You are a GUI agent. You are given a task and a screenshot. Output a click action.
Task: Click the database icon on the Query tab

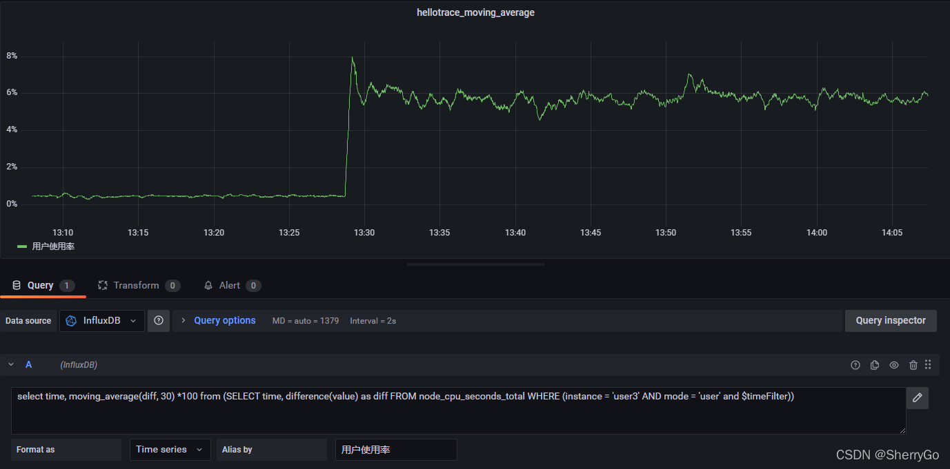click(x=17, y=285)
